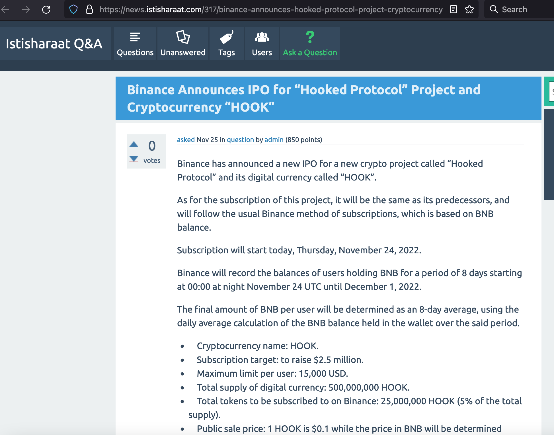Click 'Maximum limit per user: 15,000 USD.'
The height and width of the screenshot is (435, 554).
click(x=272, y=374)
